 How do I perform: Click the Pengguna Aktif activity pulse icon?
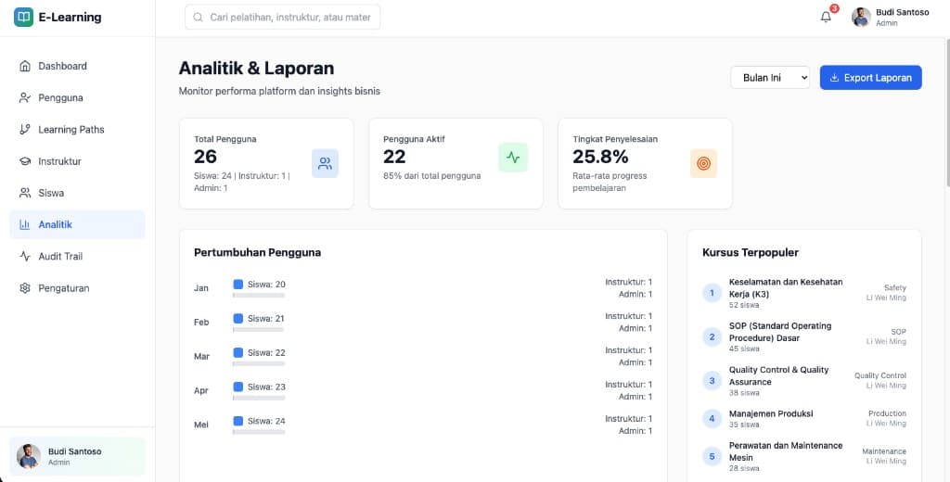[513, 158]
